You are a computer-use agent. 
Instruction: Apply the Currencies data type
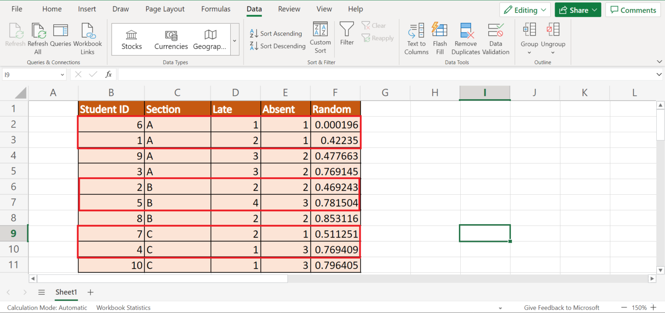coord(171,39)
